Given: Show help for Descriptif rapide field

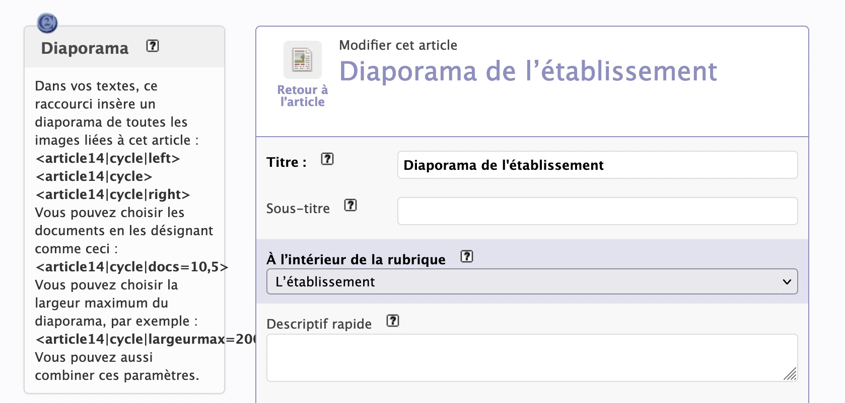Looking at the screenshot, I should tap(393, 321).
